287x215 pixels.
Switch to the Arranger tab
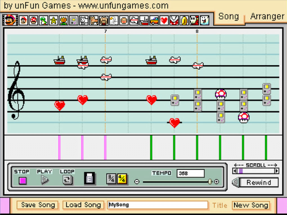267,17
